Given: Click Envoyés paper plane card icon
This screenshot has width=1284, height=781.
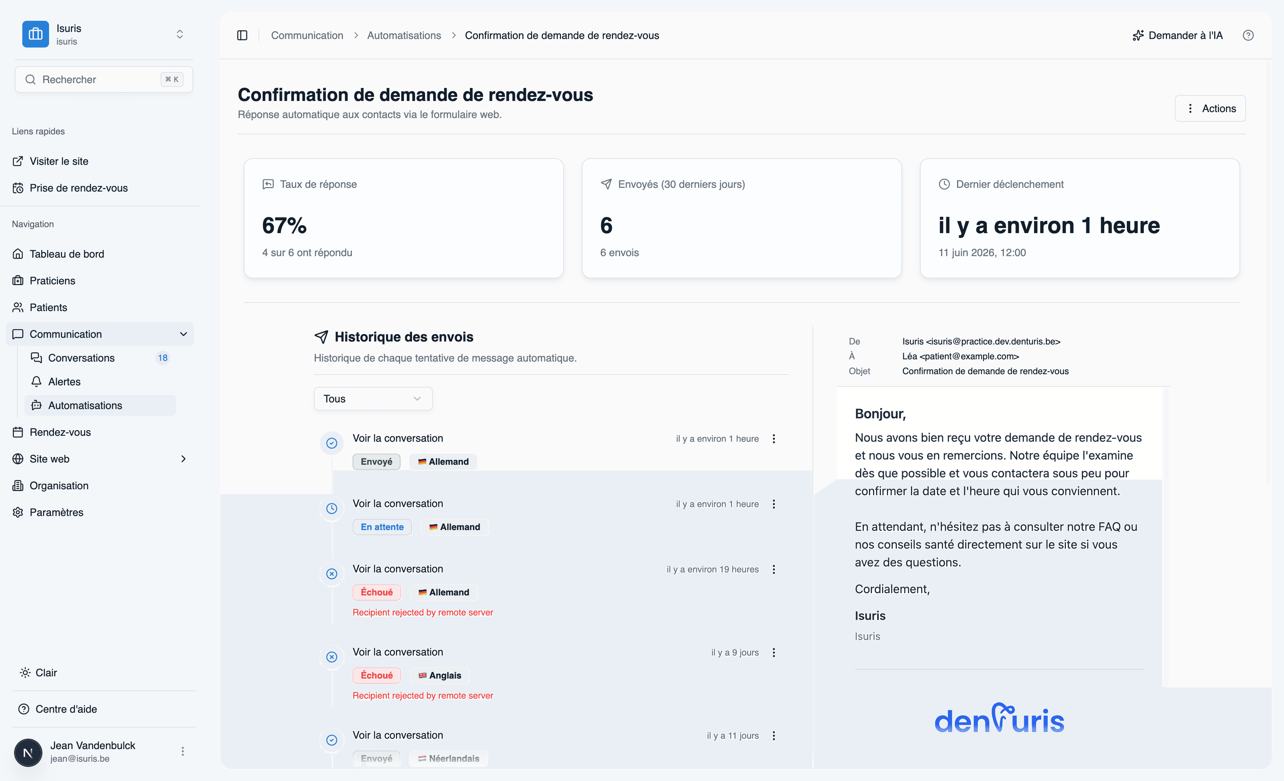Looking at the screenshot, I should tap(606, 184).
